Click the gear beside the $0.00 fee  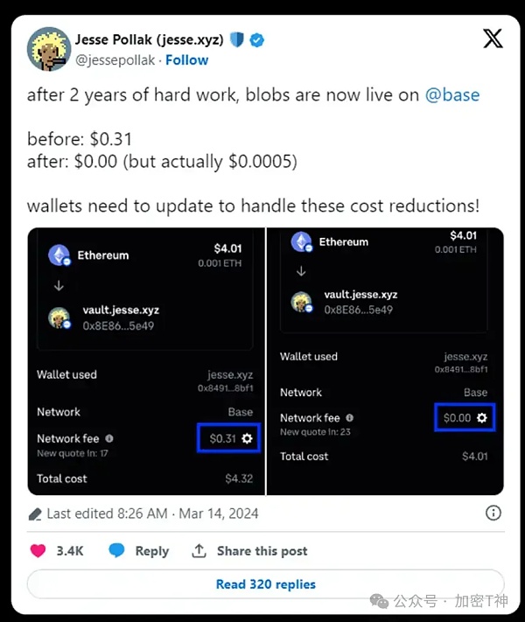click(x=482, y=417)
